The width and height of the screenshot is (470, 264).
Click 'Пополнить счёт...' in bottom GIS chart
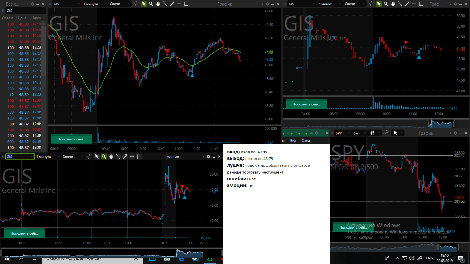[25, 233]
